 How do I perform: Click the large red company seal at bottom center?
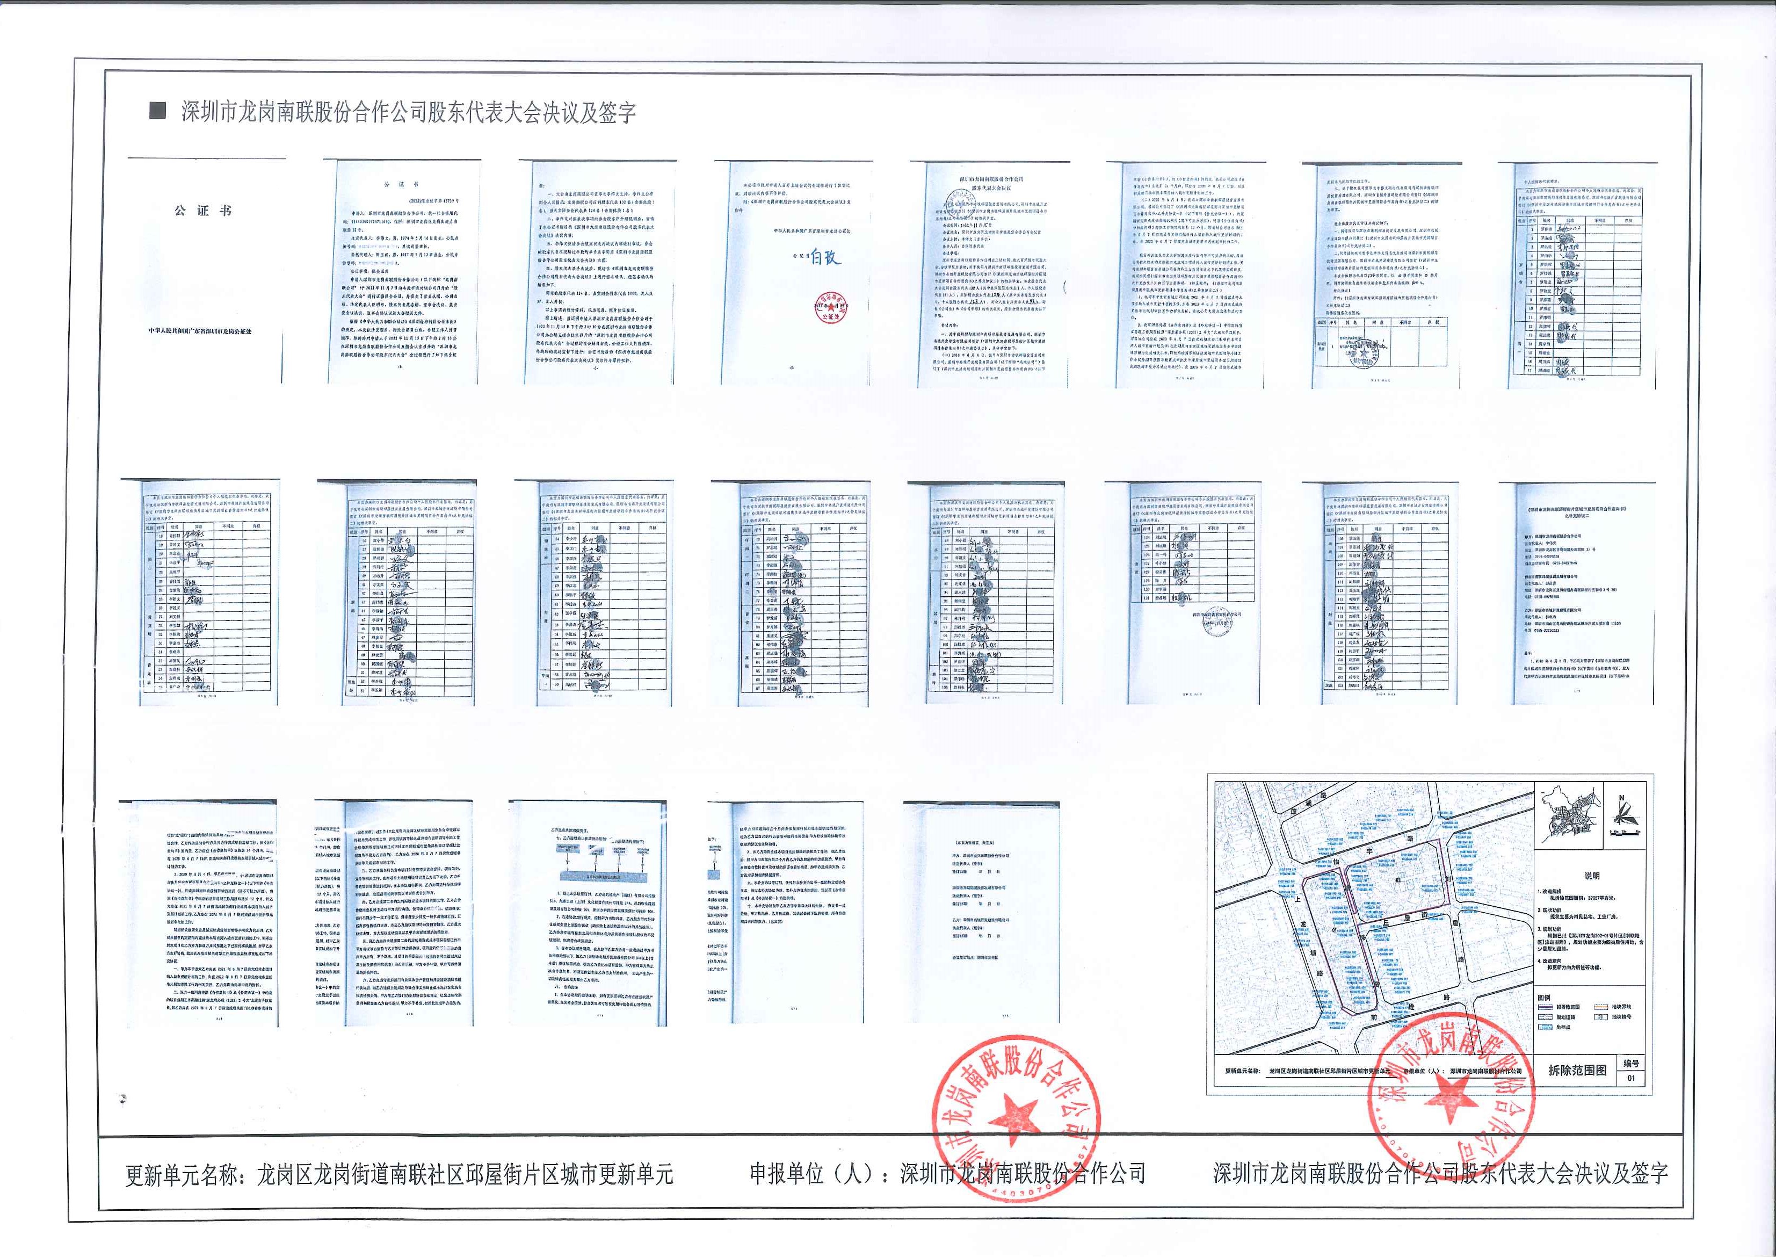(x=1016, y=1118)
